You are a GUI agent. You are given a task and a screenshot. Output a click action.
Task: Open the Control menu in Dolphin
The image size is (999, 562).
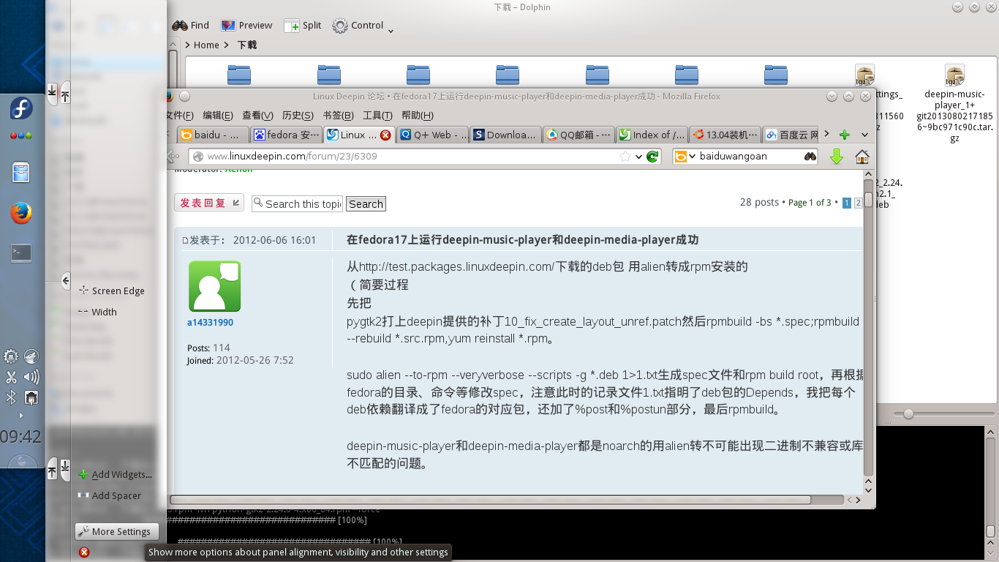pos(363,26)
